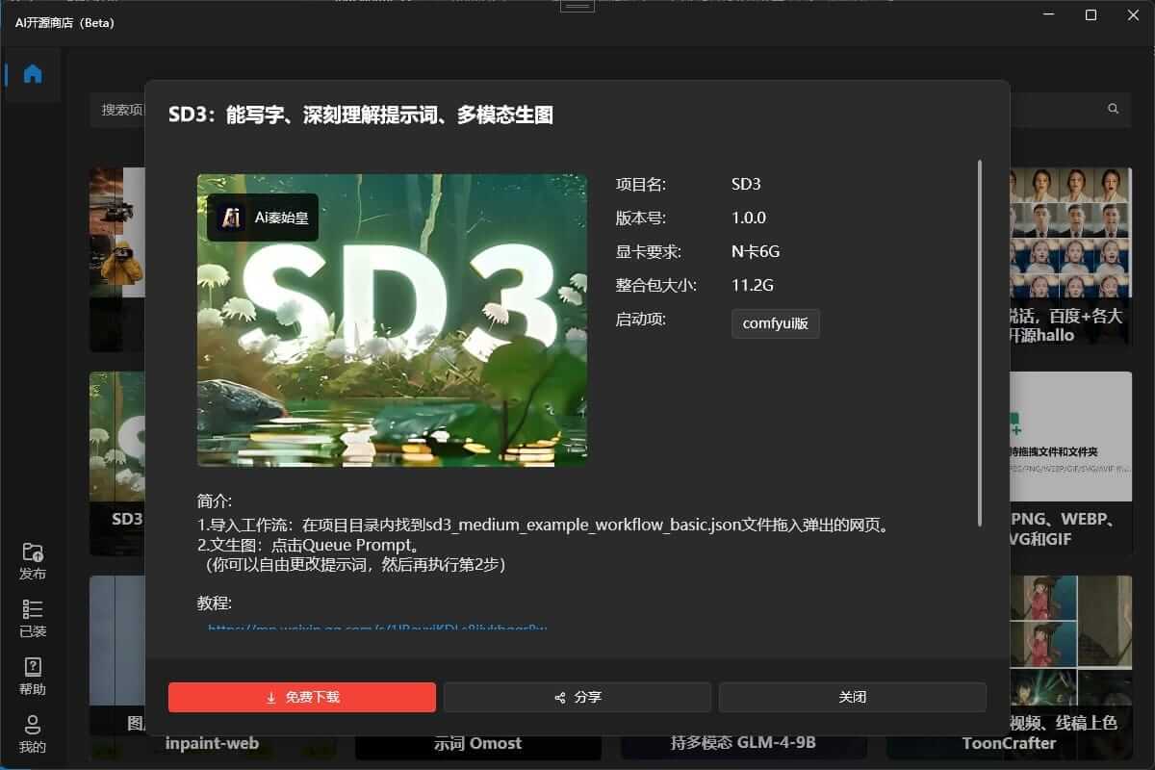Click the Ai秦始皇 author avatar badge
The width and height of the screenshot is (1155, 770).
point(263,218)
